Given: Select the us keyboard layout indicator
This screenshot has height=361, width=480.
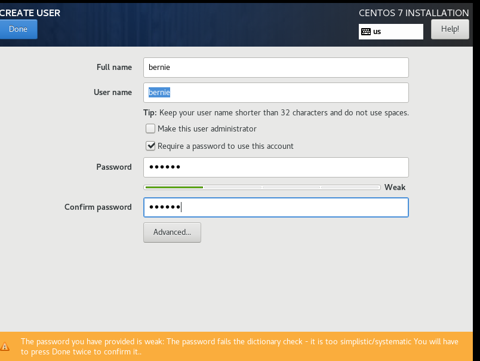Looking at the screenshot, I should click(390, 32).
